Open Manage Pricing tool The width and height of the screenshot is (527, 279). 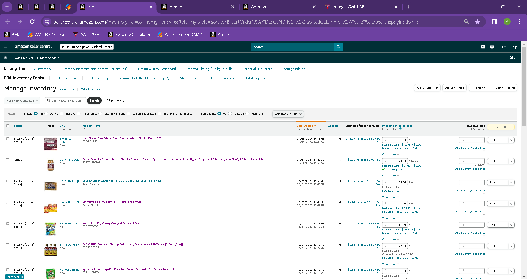(x=294, y=69)
